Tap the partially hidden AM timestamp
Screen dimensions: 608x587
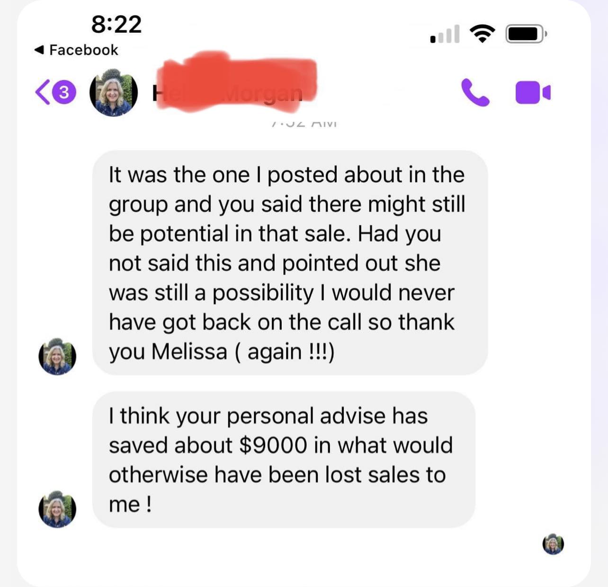pos(304,124)
